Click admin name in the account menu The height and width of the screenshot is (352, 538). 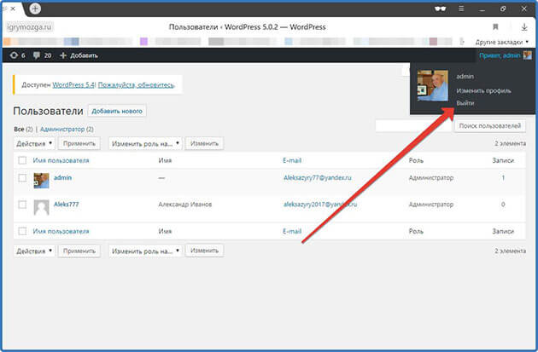click(x=465, y=77)
